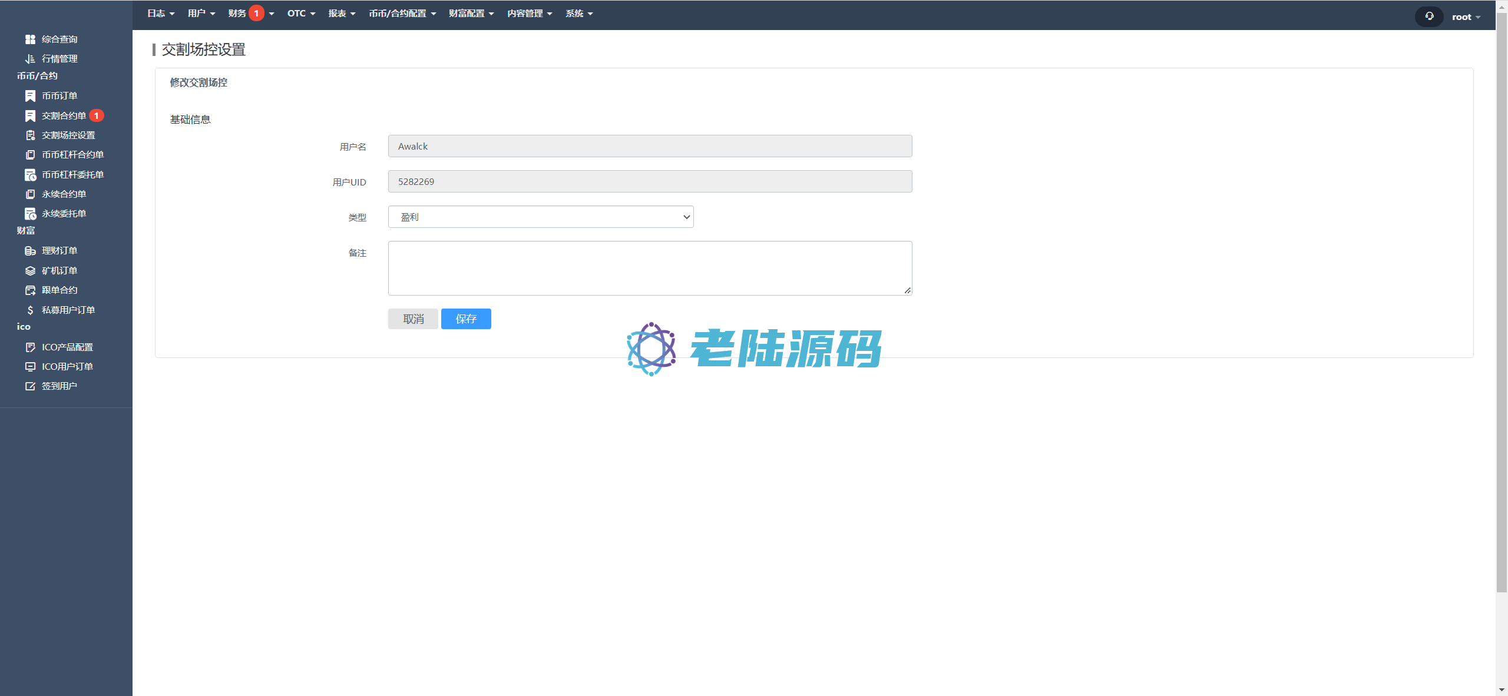Open 行情管理 sidebar item

[x=59, y=59]
